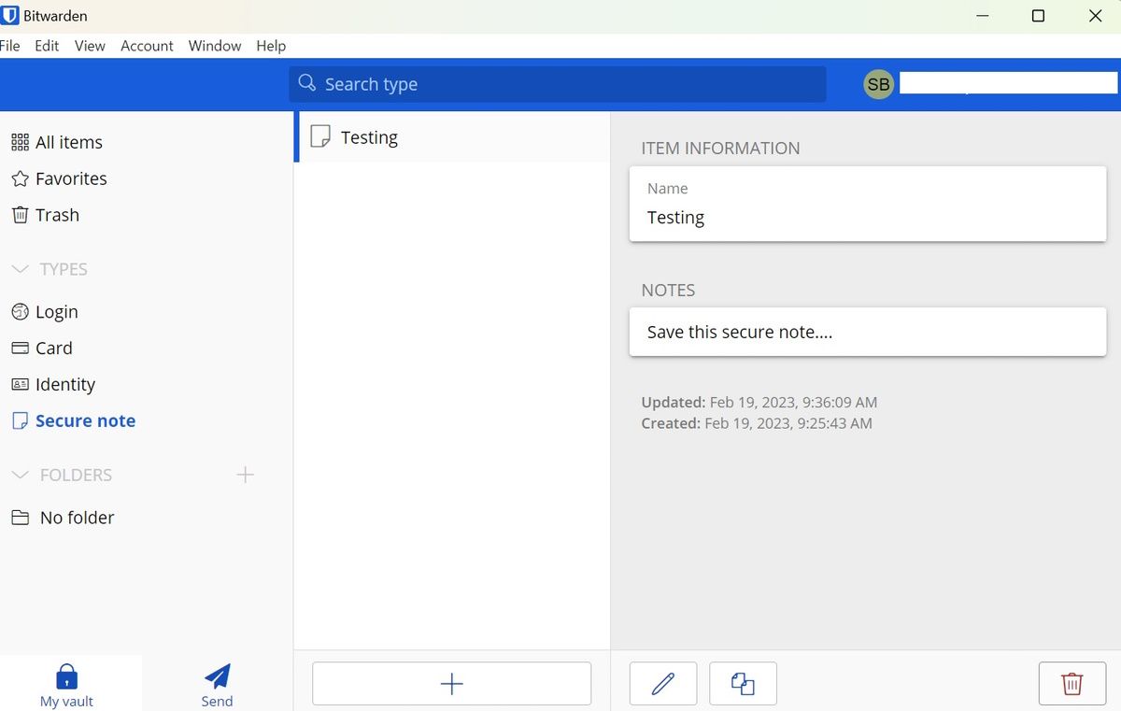Open the Account menu

(x=147, y=46)
